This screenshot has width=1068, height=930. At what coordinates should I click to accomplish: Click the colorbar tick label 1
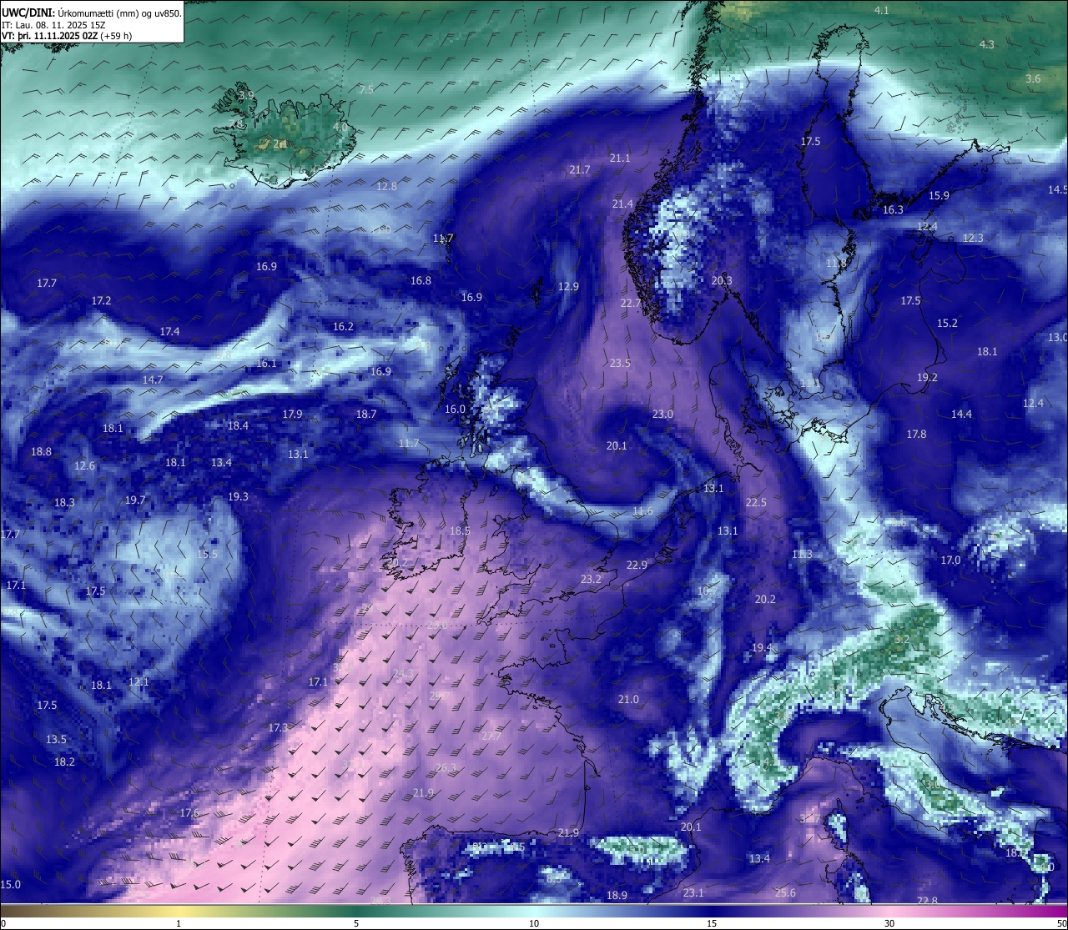(x=179, y=923)
